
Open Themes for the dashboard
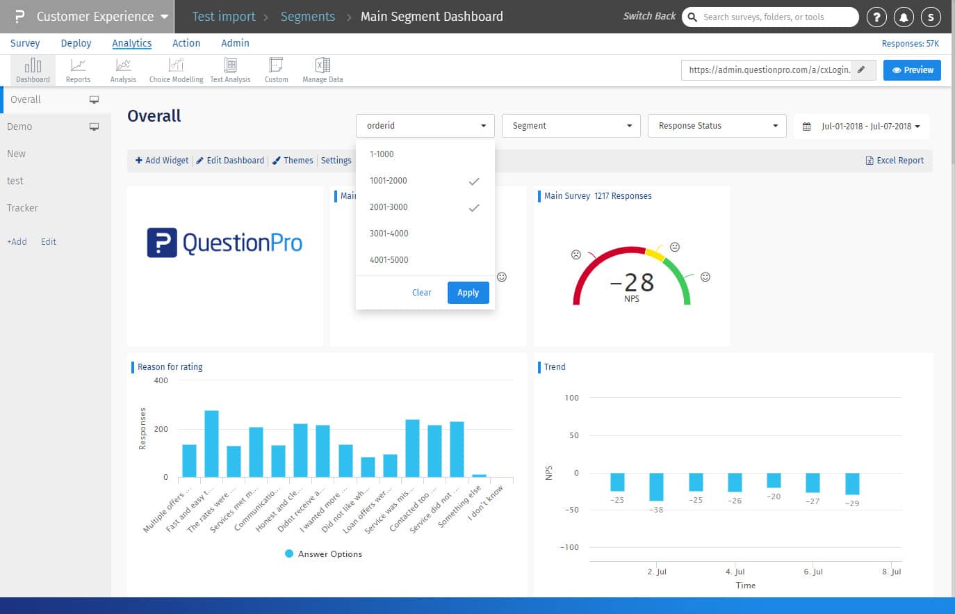(293, 161)
